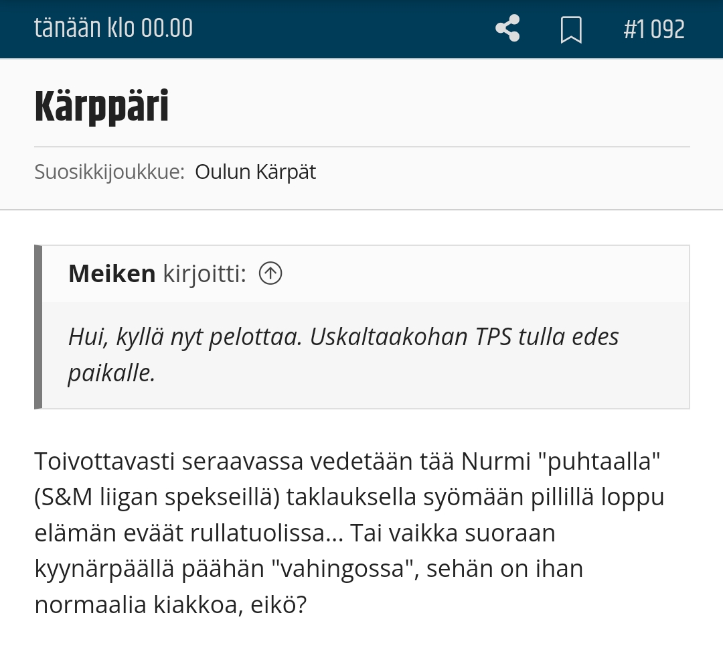Click the line starting with elämän eväät

point(295,533)
